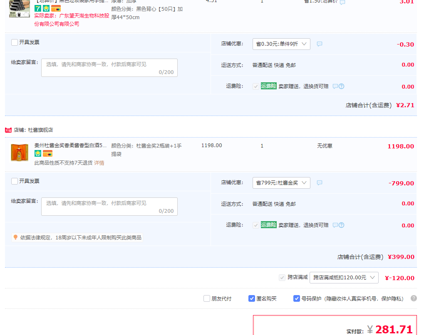
Task: Click the help question mark in the second 运费险 row
Action: click(342, 225)
